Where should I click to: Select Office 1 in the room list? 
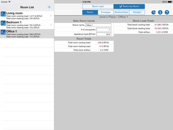27,34
